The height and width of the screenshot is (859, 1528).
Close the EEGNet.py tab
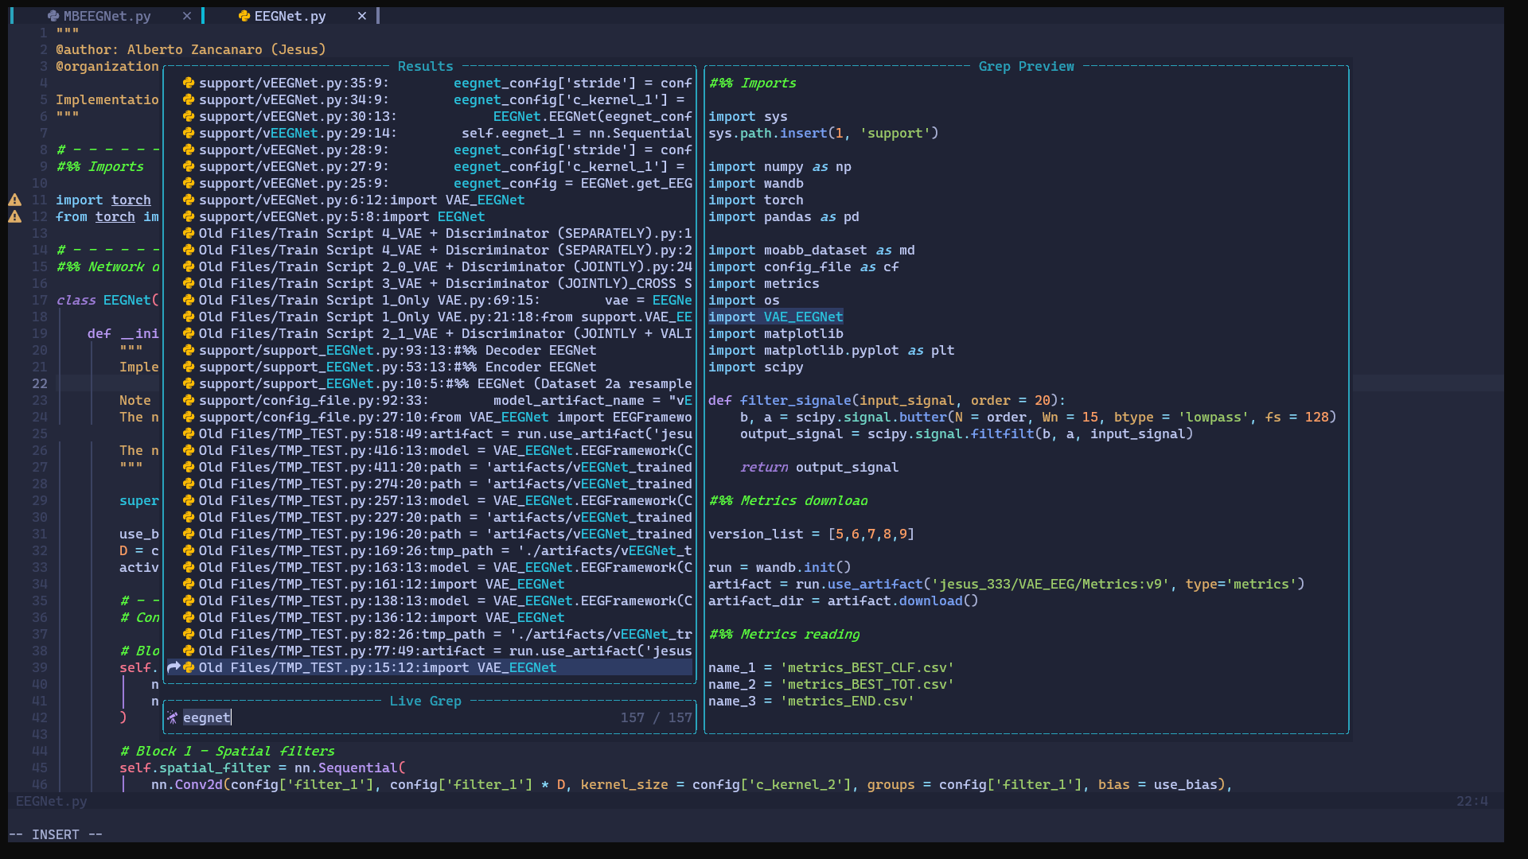tap(361, 16)
